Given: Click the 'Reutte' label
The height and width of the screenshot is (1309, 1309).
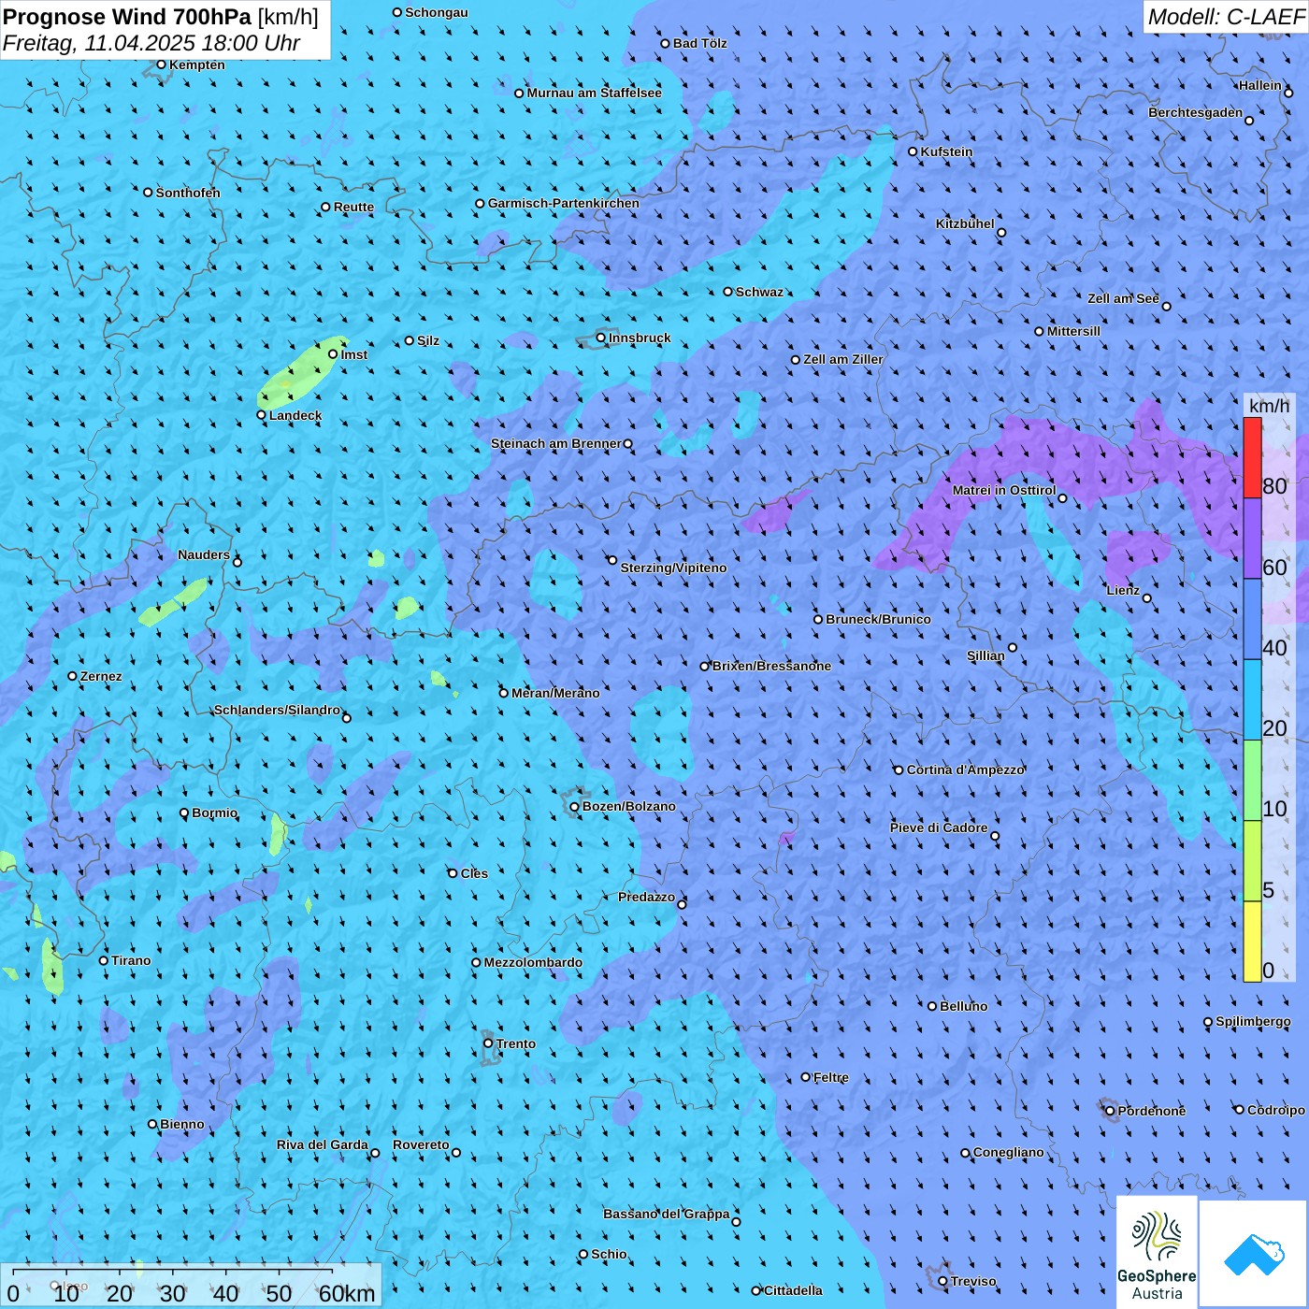Looking at the screenshot, I should pos(353,207).
